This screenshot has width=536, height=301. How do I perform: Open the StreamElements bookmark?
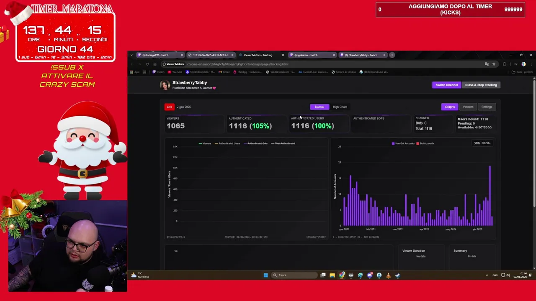pyautogui.click(x=201, y=72)
